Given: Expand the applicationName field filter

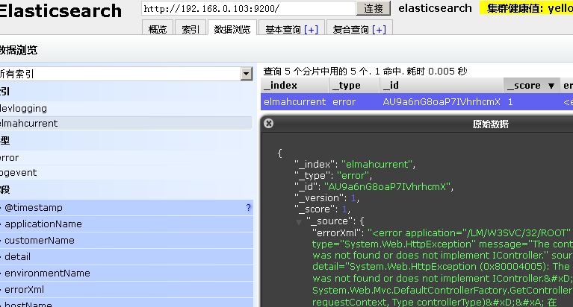Looking at the screenshot, I should (126, 224).
